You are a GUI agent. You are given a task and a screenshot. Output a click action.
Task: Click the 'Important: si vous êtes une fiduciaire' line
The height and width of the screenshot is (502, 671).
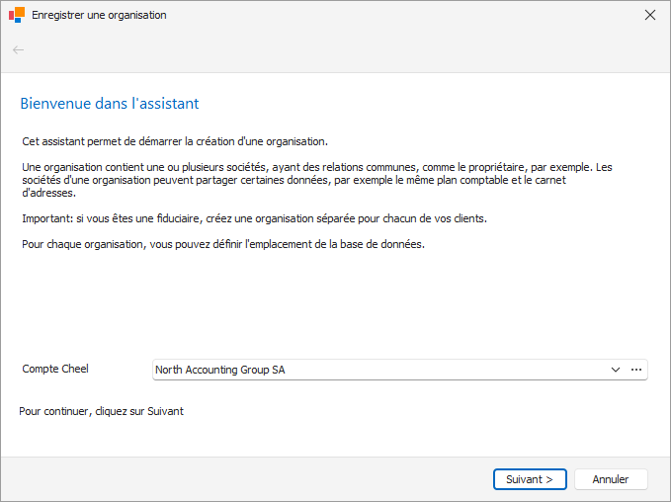point(255,218)
